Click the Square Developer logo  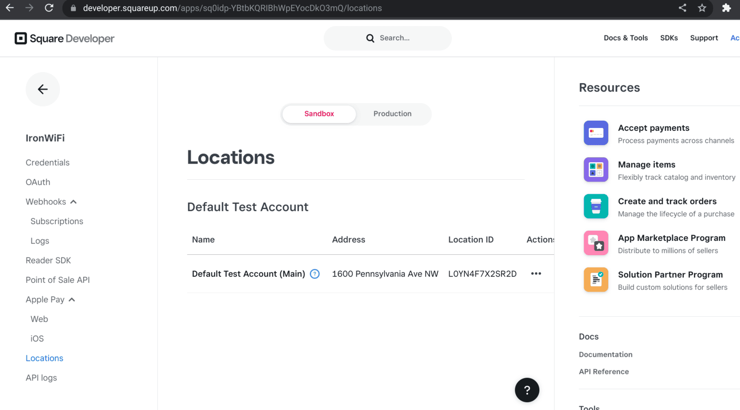tap(64, 38)
